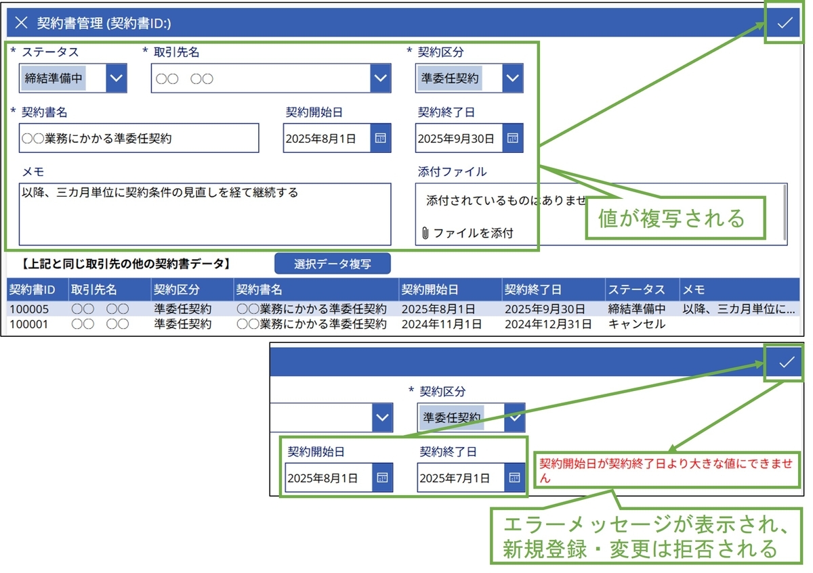Screen dimensions: 813x573
Task: Click the 契約書名 text field
Action: pyautogui.click(x=139, y=138)
